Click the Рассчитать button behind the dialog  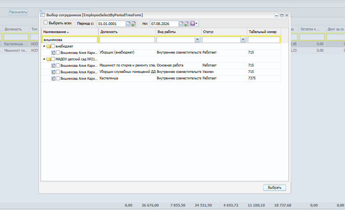[x=18, y=12]
